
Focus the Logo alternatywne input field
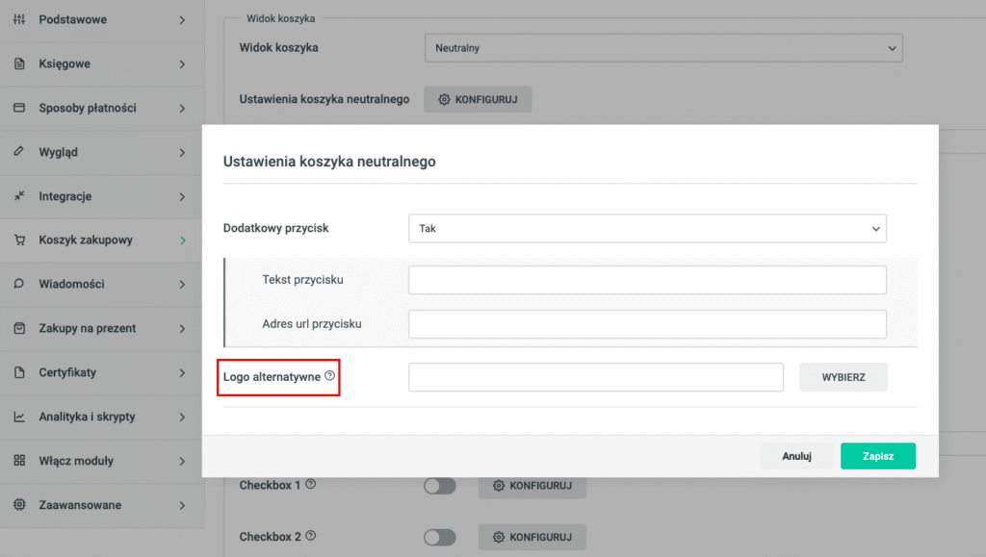pyautogui.click(x=596, y=377)
